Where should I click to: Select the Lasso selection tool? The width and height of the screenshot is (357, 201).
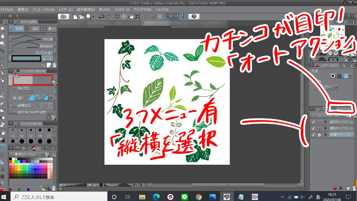pyautogui.click(x=3, y=58)
